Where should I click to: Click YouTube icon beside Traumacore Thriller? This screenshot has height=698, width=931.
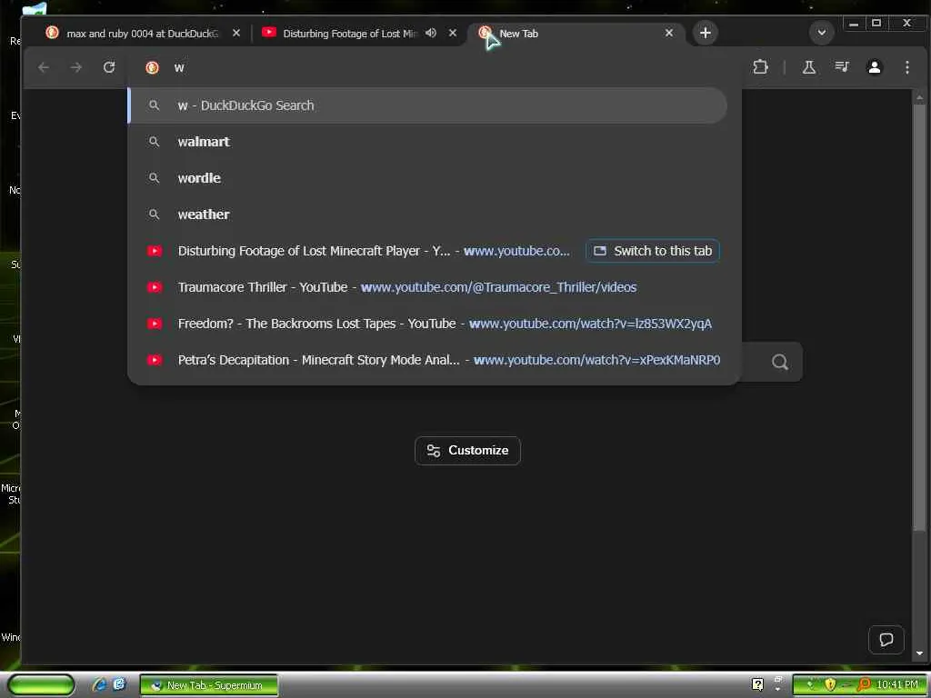(155, 287)
